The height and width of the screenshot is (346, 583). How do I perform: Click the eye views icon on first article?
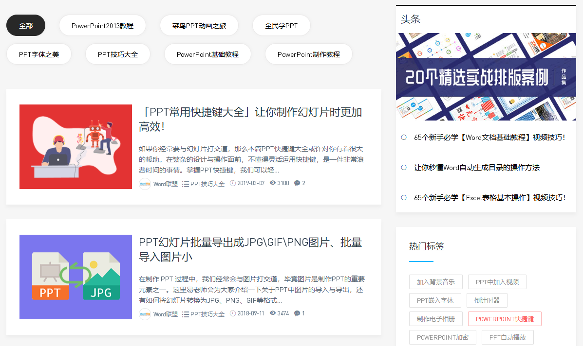tap(273, 183)
